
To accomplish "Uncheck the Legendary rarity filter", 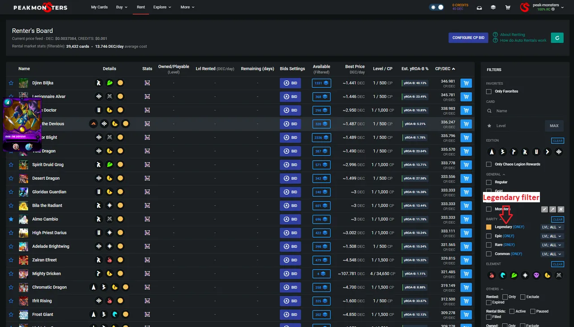I will click(x=489, y=227).
